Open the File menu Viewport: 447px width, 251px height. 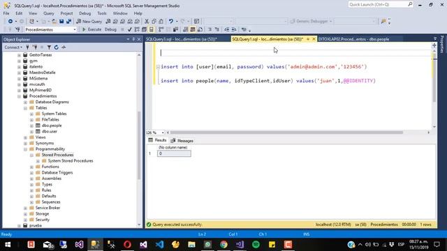(6, 13)
